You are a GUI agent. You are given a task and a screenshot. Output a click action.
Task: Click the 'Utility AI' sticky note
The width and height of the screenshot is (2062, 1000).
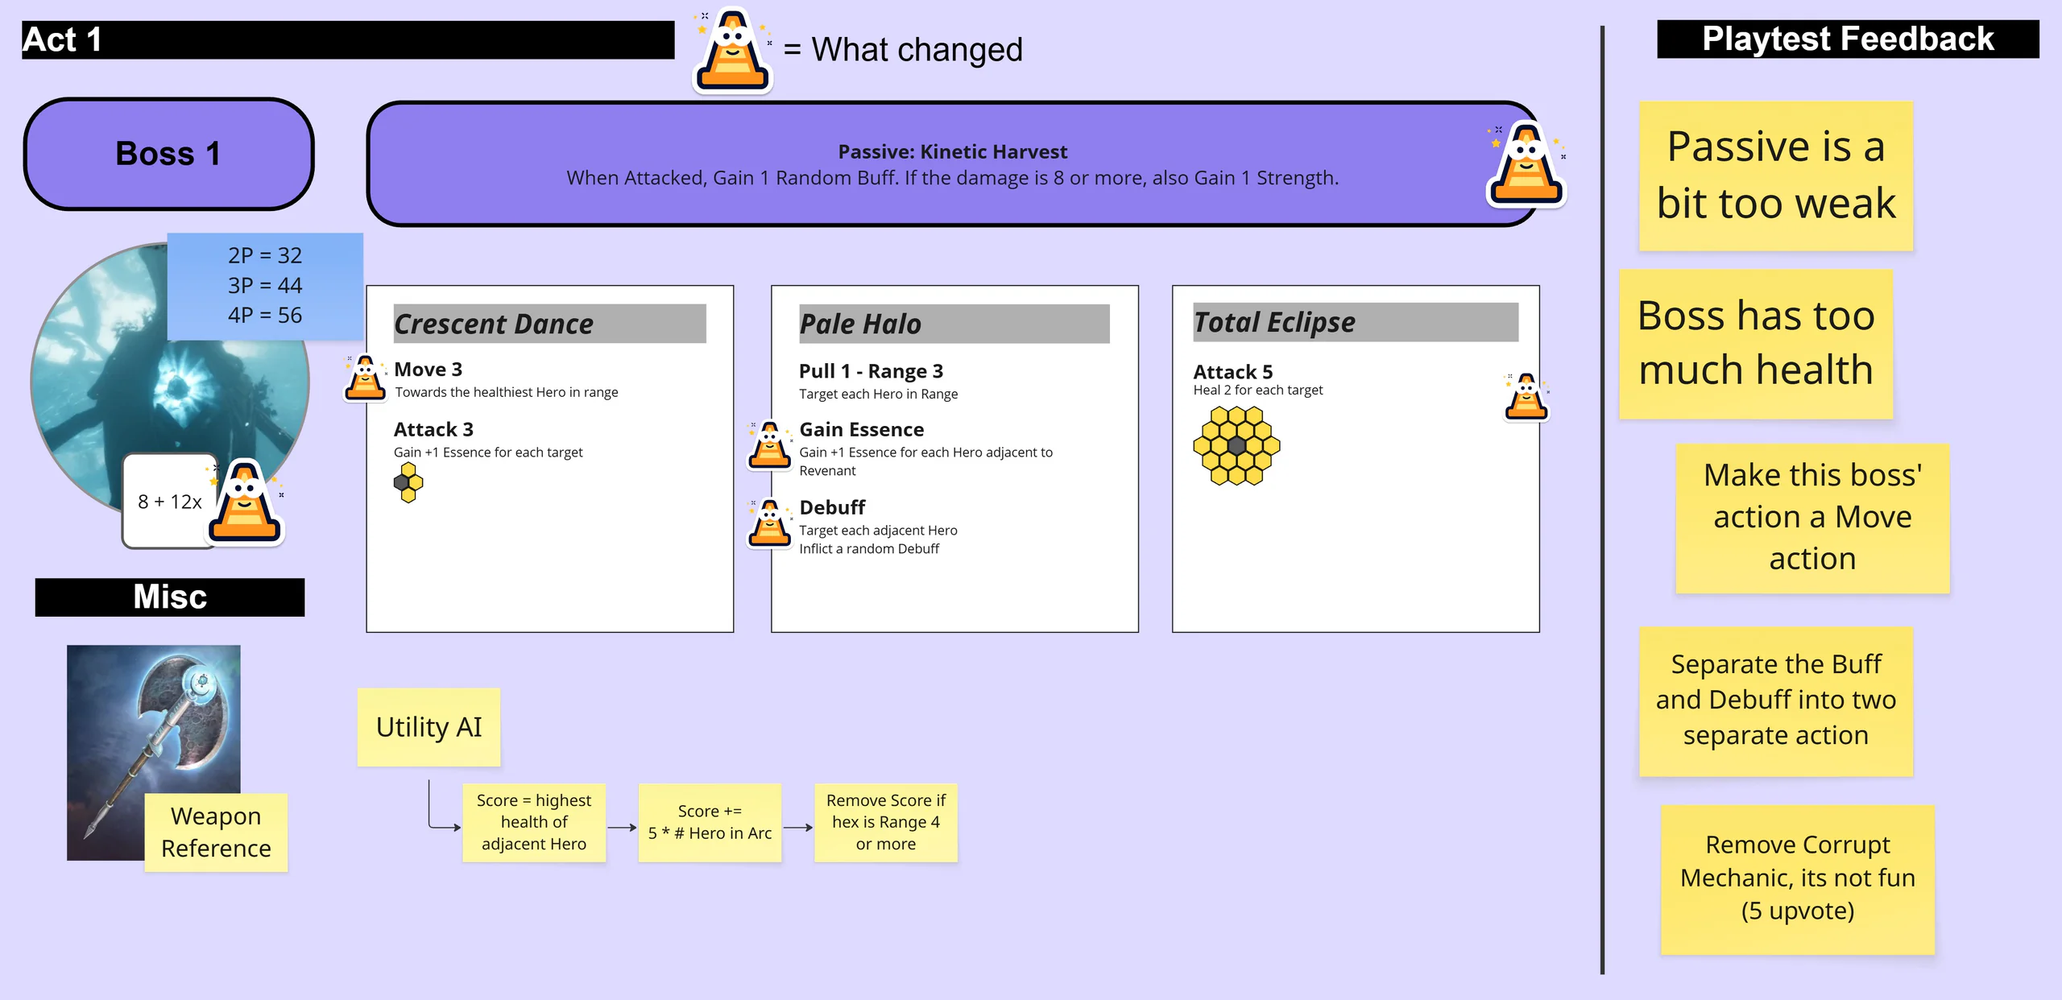point(429,727)
